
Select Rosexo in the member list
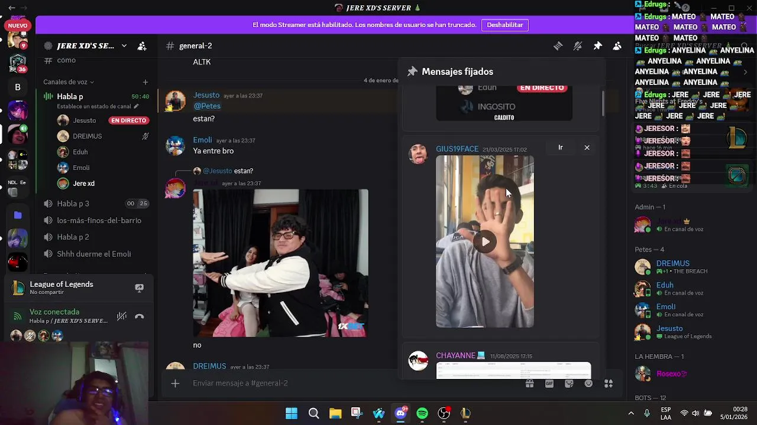(672, 374)
